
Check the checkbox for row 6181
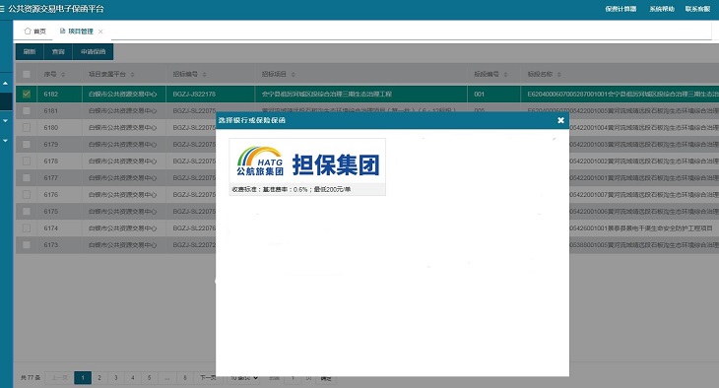27,110
